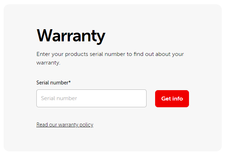225x155 pixels.
Task: View warranty policy via the bottom link
Action: tap(65, 125)
